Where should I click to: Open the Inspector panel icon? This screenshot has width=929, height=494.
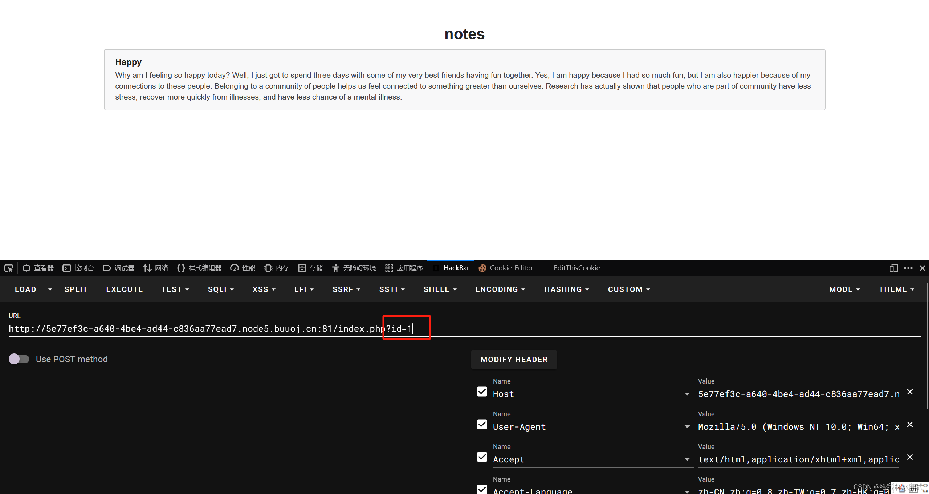tap(27, 268)
